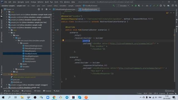Open the Telegram taskbar icon
Screen dimensions: 178x100
(67, 97)
